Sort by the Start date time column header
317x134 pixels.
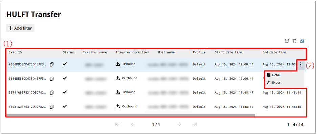click(228, 52)
